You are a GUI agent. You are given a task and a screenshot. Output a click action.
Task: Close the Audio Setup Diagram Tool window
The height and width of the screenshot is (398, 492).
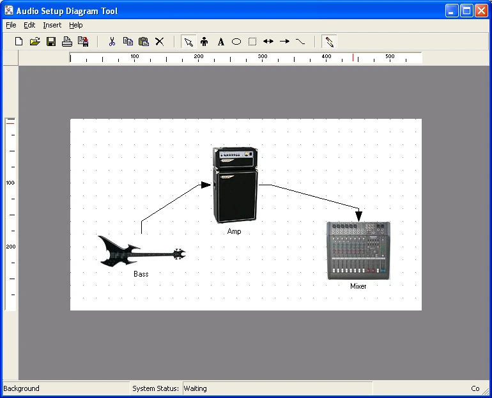[x=481, y=11]
